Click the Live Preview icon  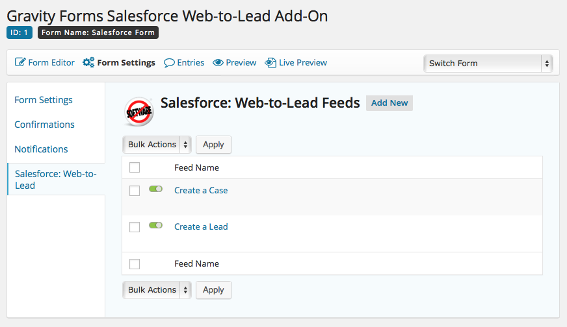(270, 63)
